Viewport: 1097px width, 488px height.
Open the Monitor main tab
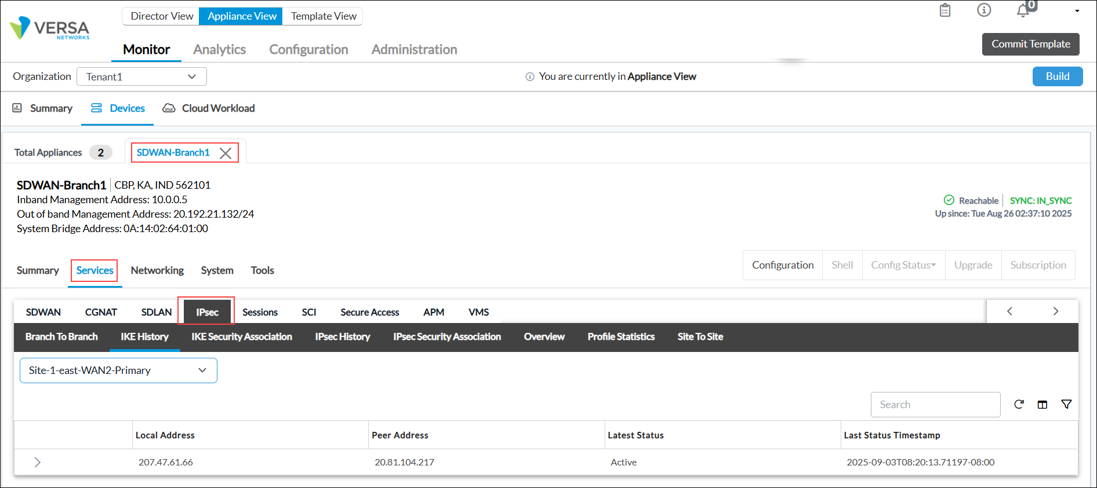(x=146, y=50)
